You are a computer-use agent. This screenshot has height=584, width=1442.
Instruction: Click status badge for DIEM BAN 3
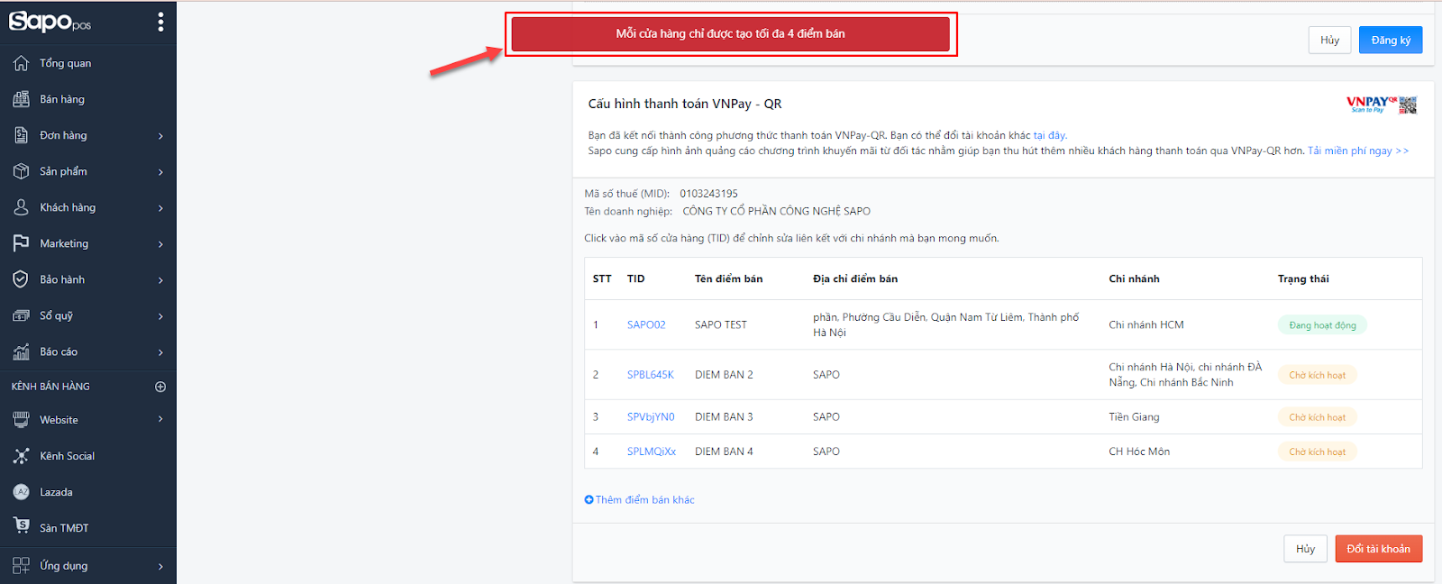(x=1317, y=417)
